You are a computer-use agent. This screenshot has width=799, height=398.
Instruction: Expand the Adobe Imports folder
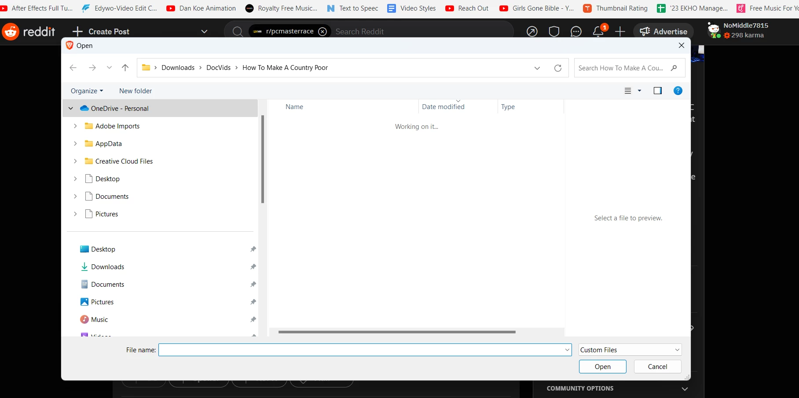[x=75, y=126]
